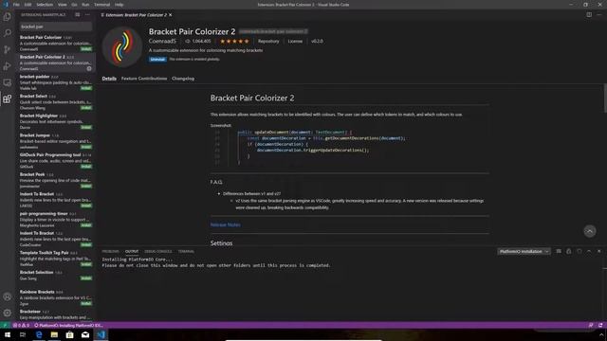Open the License link
Viewport: 607px width, 341px height.
coord(295,41)
